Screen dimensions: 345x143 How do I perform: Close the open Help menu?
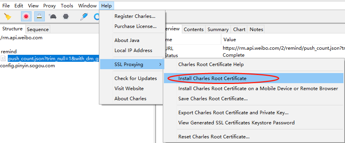pyautogui.click(x=106, y=6)
